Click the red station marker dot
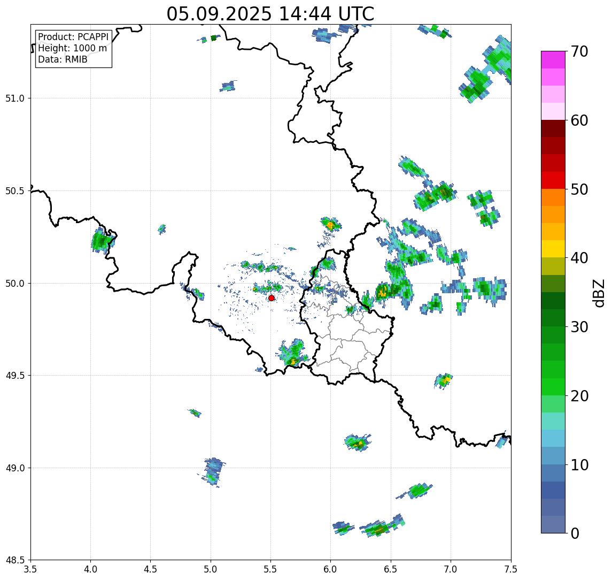Image resolution: width=612 pixels, height=580 pixels. (272, 298)
